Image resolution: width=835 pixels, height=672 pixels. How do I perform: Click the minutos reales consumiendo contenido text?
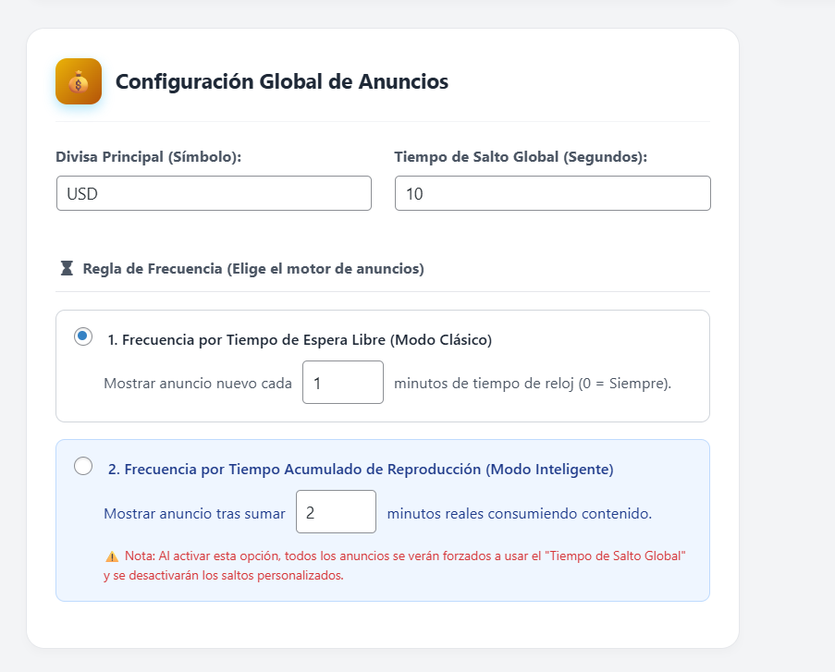tap(519, 513)
